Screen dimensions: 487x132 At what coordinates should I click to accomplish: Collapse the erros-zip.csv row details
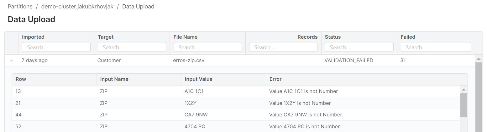[x=12, y=61]
